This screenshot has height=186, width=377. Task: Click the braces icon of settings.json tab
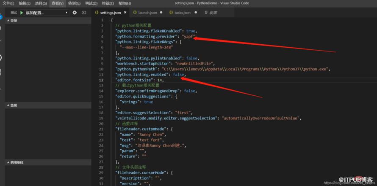tap(97, 13)
